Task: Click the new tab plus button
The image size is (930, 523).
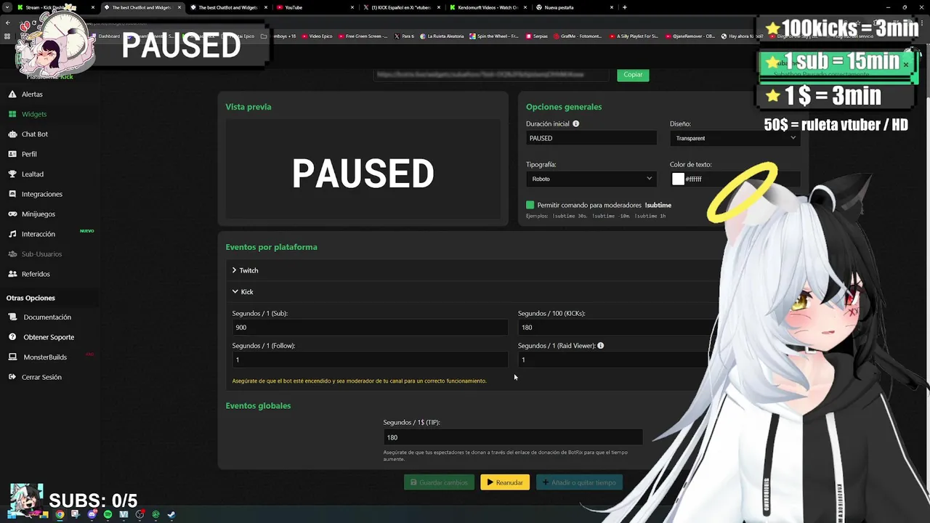Action: tap(624, 7)
